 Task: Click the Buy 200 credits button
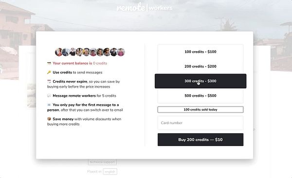coord(201,140)
